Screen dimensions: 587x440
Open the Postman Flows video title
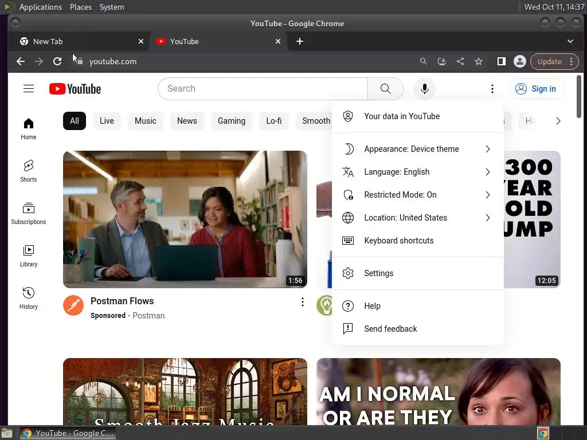(122, 301)
